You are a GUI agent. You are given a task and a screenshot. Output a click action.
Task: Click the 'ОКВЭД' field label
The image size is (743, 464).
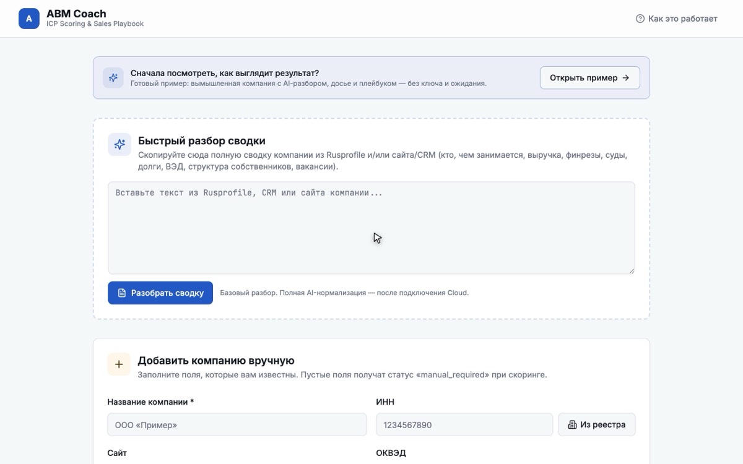pos(391,453)
